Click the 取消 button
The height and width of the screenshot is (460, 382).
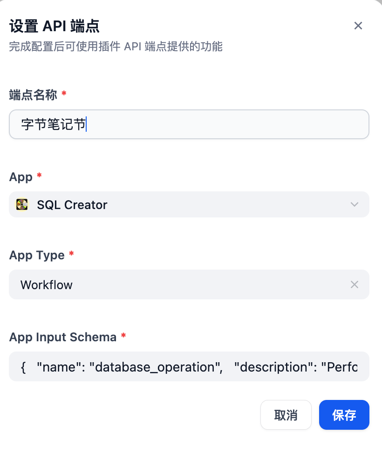point(286,415)
